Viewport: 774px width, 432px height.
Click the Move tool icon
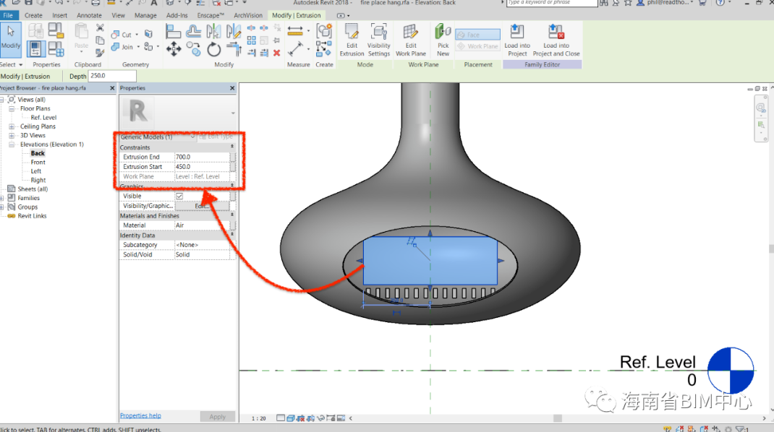(174, 49)
